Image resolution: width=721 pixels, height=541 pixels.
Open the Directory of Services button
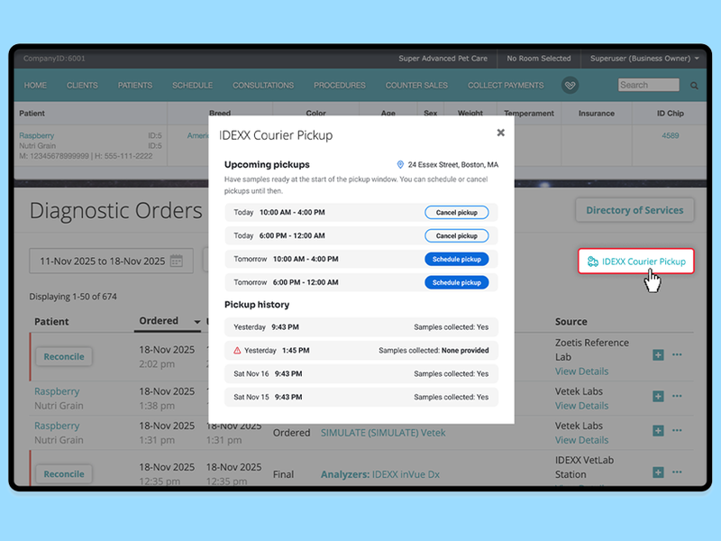coord(634,210)
